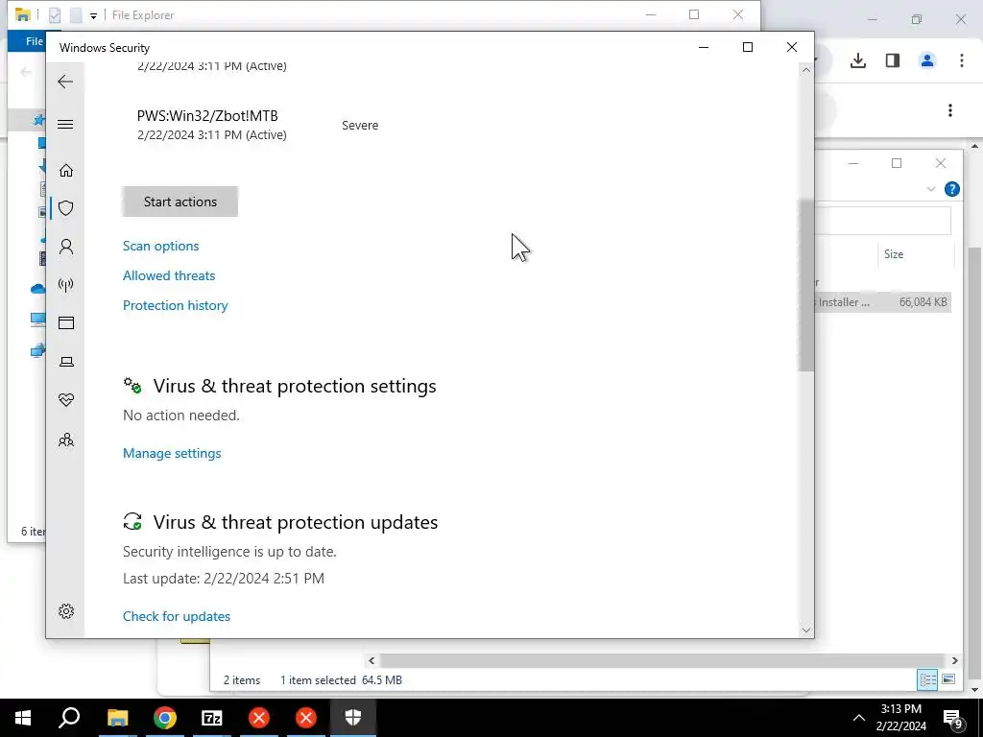Switch to large icons view in Explorer status bar
Viewport: 983px width, 737px height.
948,679
